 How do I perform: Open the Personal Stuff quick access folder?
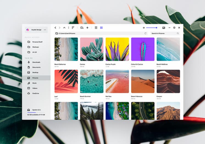click(x=37, y=42)
